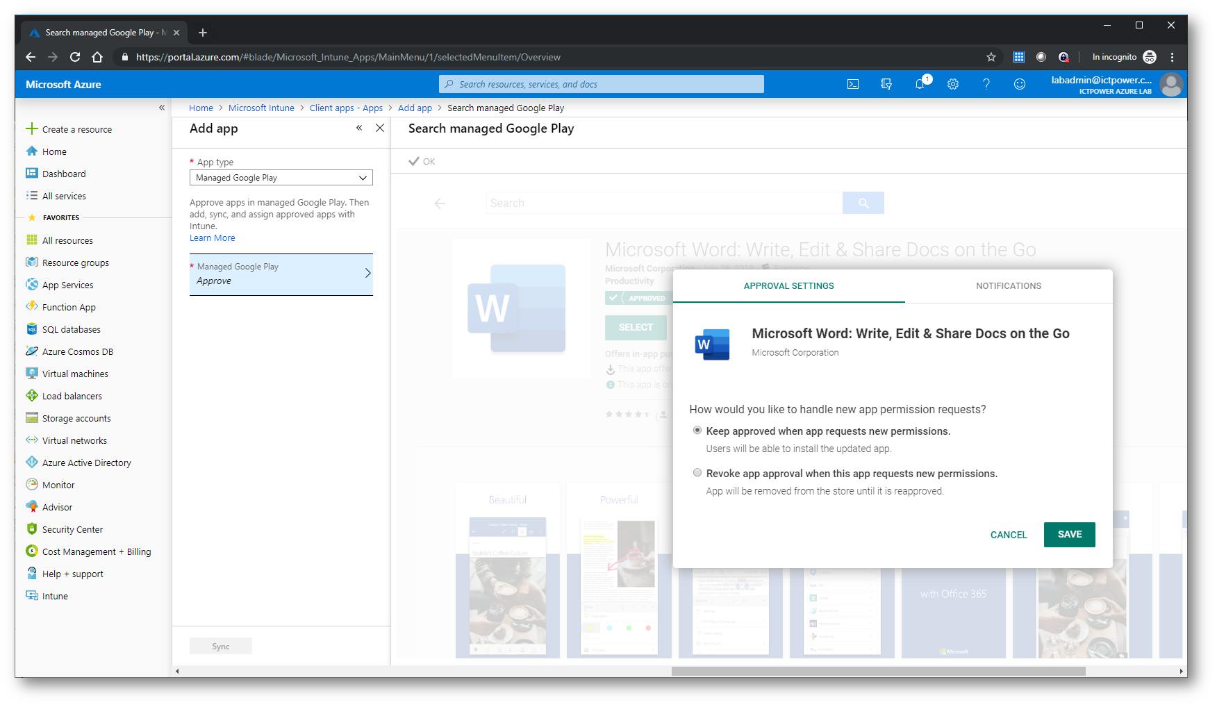Open Virtual machines in sidebar
The width and height of the screenshot is (1217, 707).
(75, 374)
